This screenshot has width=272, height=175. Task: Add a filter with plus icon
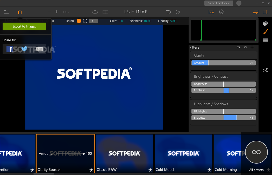[252, 47]
